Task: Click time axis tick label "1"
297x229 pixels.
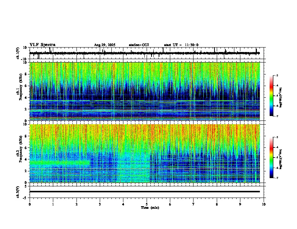Action: (x=53, y=204)
